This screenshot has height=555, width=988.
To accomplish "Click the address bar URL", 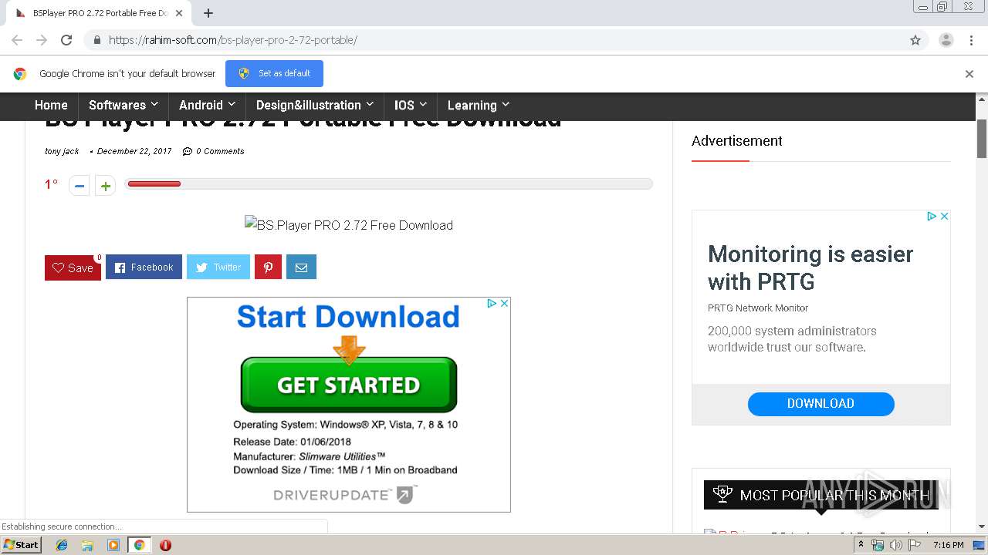I will pyautogui.click(x=232, y=40).
